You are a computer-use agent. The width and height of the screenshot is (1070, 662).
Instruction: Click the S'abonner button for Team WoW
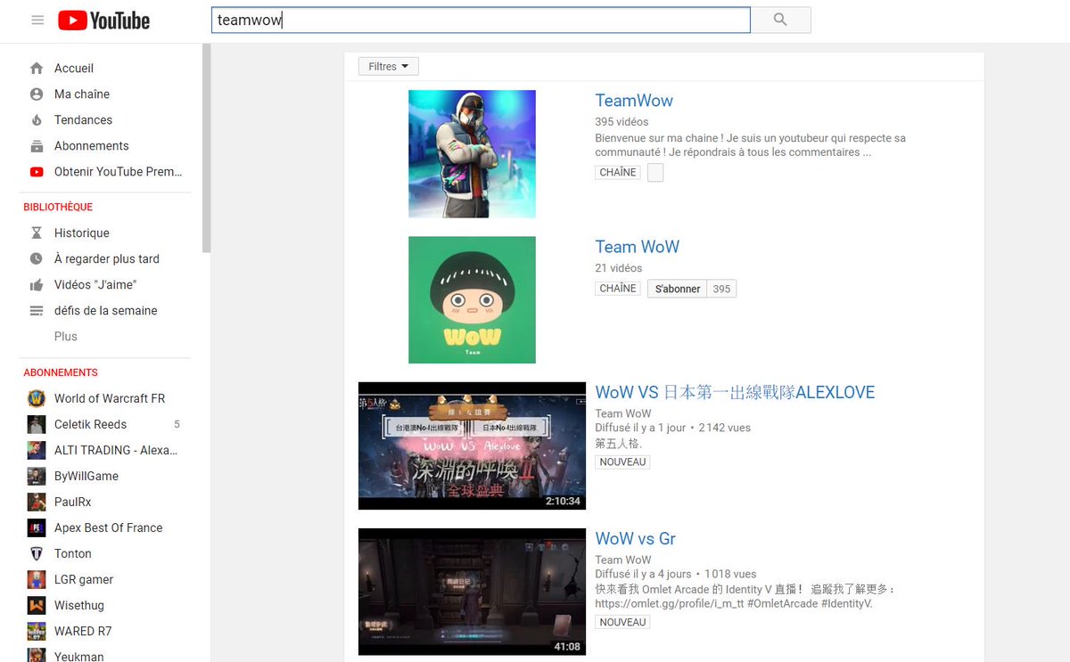coord(678,289)
